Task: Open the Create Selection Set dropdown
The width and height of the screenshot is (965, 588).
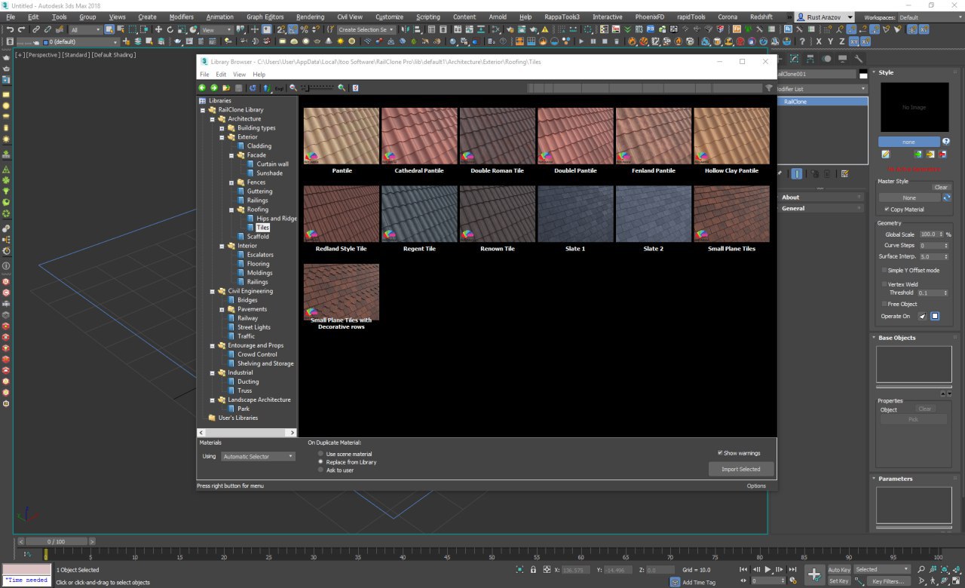Action: point(366,29)
